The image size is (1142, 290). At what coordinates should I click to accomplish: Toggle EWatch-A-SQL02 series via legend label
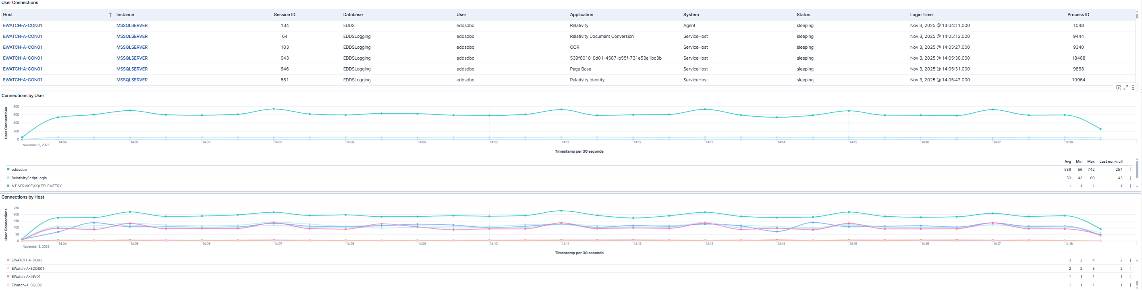[27, 285]
